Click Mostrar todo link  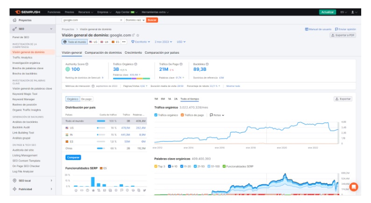(x=233, y=86)
